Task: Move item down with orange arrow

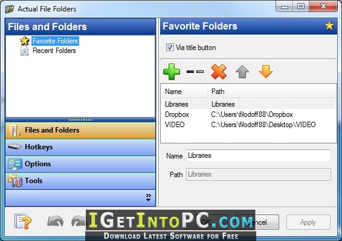Action: click(266, 72)
